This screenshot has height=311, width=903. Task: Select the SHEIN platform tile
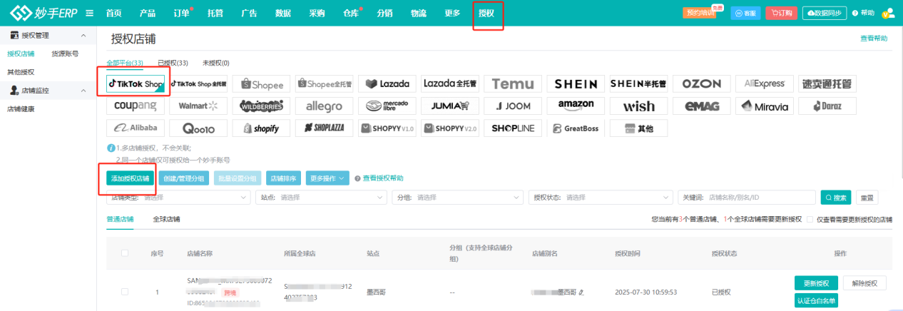(x=575, y=84)
